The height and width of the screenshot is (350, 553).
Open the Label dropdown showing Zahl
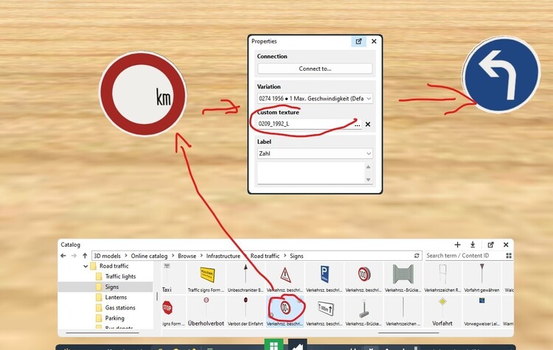click(315, 153)
